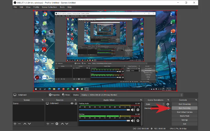Add a new source with plus icon
The width and height of the screenshot is (210, 131).
click(48, 124)
